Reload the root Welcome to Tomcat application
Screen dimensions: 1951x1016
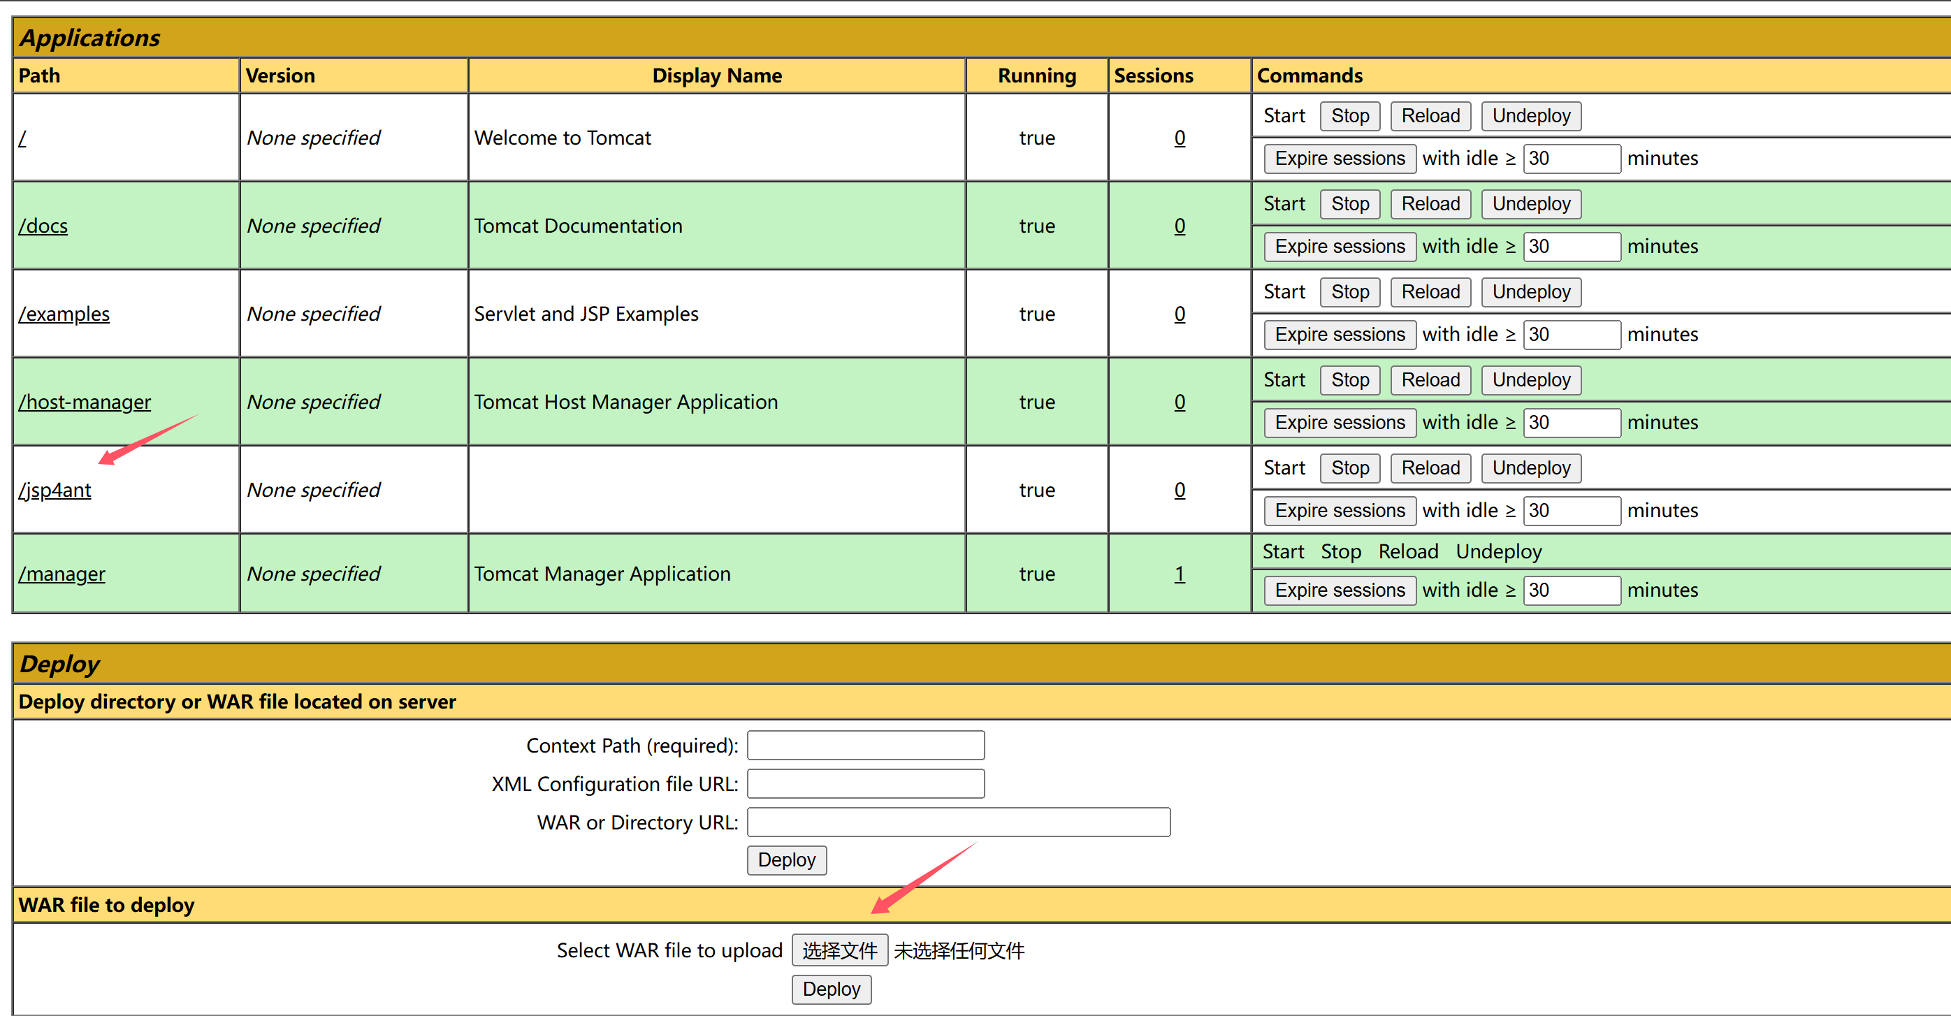click(1430, 116)
